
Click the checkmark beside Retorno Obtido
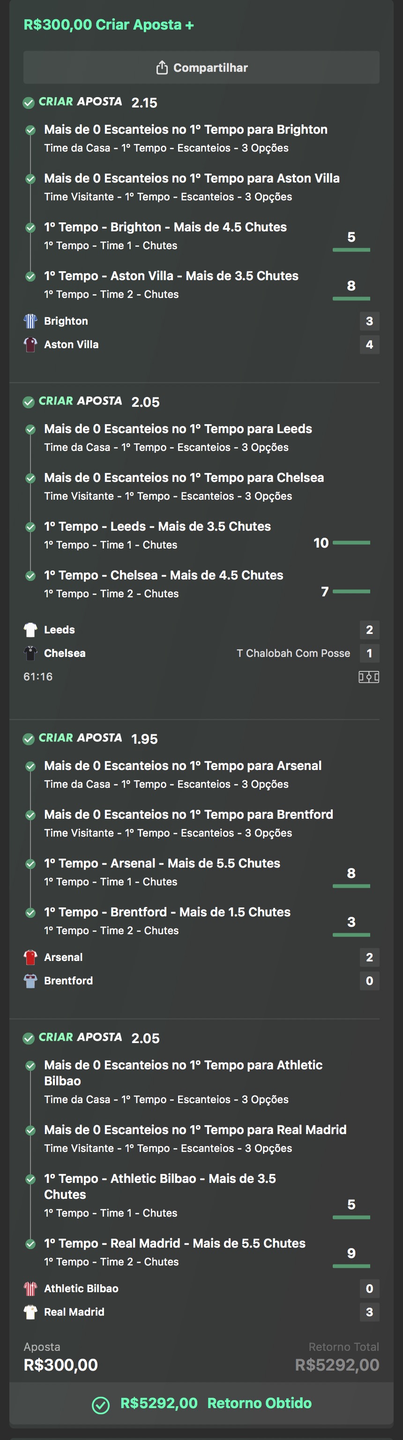pos(100,1405)
